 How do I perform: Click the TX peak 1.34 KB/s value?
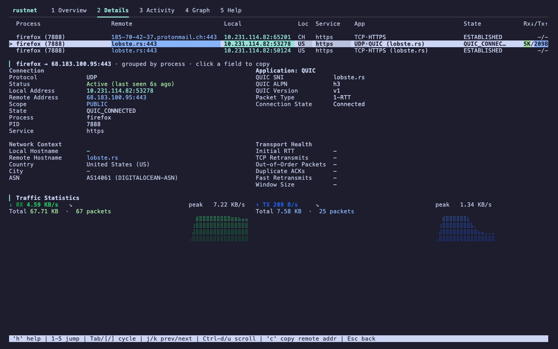pyautogui.click(x=476, y=205)
